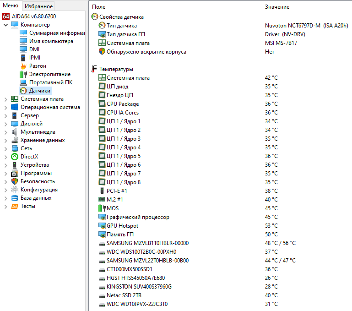Screen dimensions: 352x311
Task: Expand the Сеть tree node
Action: click(5, 148)
